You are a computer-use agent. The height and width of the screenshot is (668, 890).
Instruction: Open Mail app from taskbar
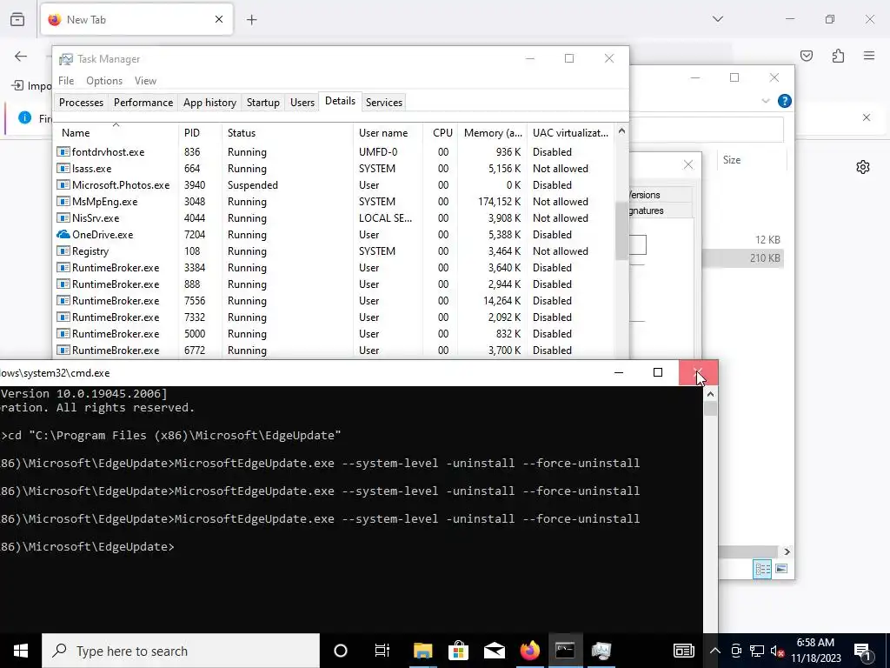point(494,651)
